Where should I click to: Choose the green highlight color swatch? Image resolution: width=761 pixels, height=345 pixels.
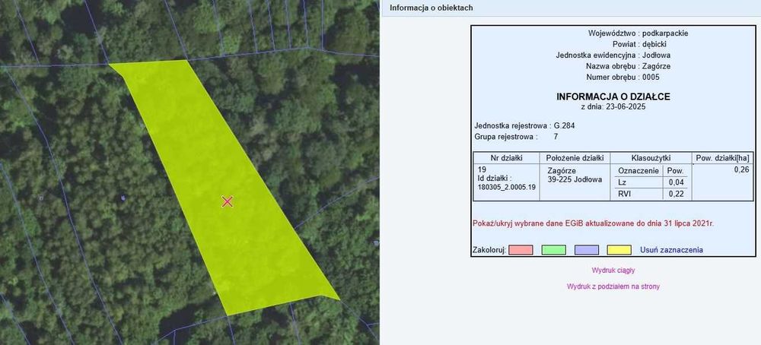click(554, 250)
